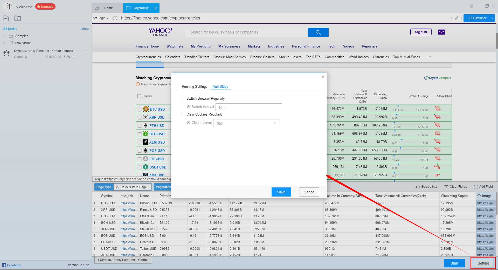This screenshot has height=270, width=498.
Task: Select the Switch Interval radio button
Action: pos(189,107)
